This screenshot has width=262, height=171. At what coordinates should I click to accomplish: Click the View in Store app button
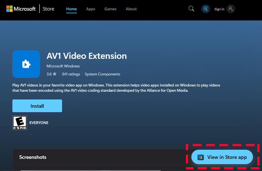[222, 157]
